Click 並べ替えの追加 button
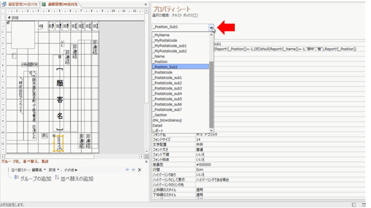The height and width of the screenshot is (208, 371). click(74, 179)
